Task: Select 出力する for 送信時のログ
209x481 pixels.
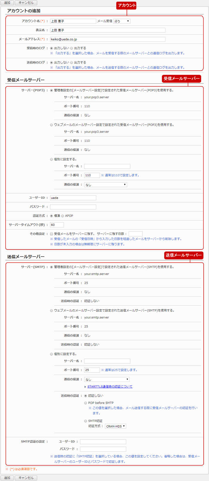Action: coord(72,63)
